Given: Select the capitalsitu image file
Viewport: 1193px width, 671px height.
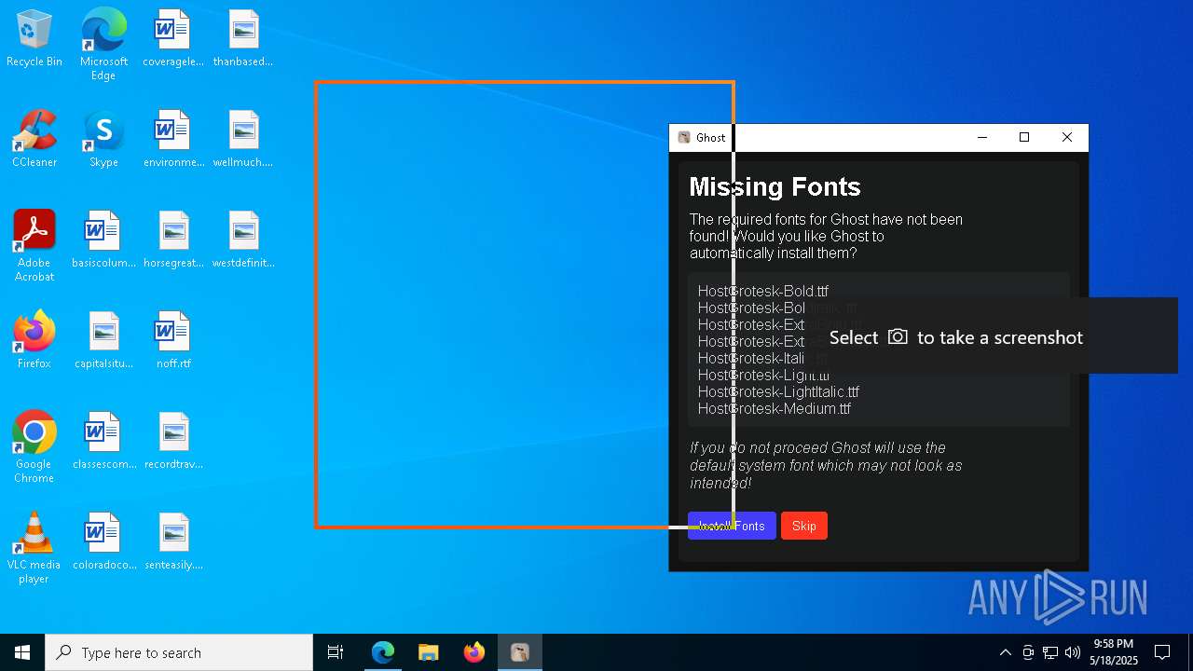Looking at the screenshot, I should pyautogui.click(x=103, y=341).
